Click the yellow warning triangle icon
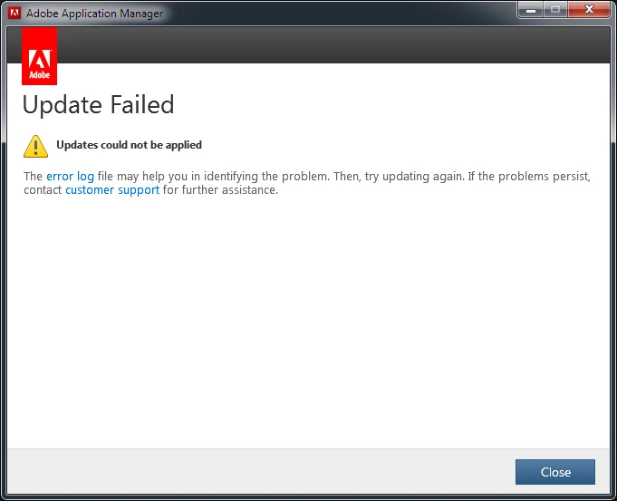 click(x=36, y=147)
